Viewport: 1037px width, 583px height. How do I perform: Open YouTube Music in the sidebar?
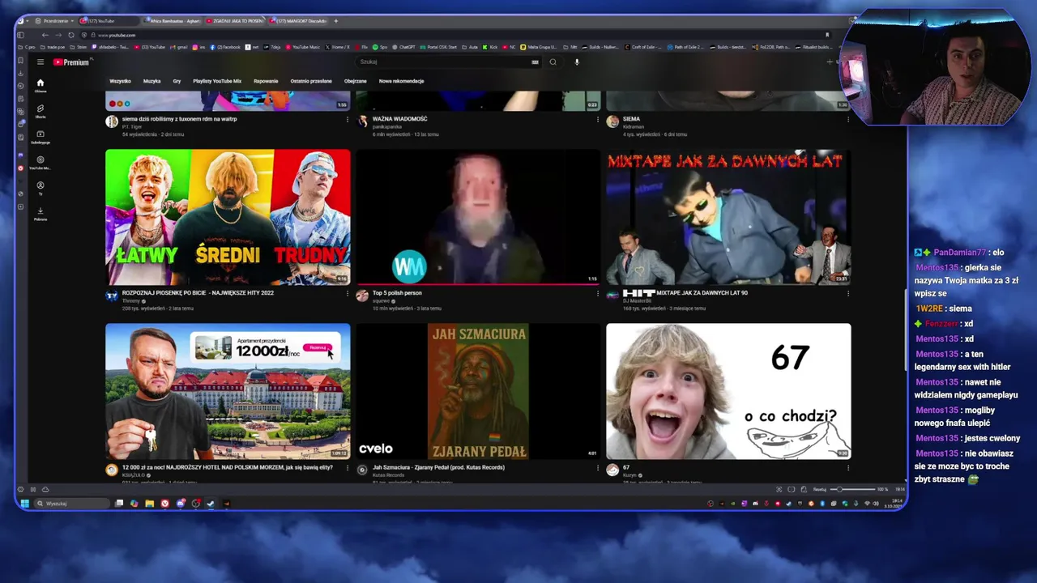(40, 163)
